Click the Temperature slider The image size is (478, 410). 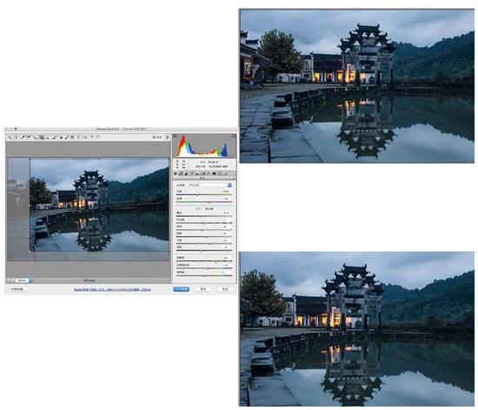point(204,194)
